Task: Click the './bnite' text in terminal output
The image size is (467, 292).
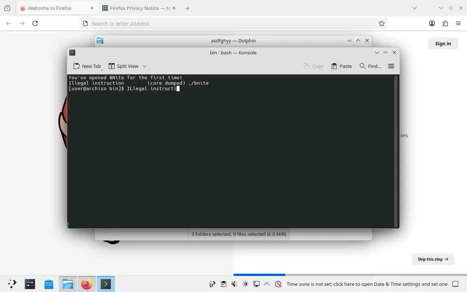Action: pos(198,83)
